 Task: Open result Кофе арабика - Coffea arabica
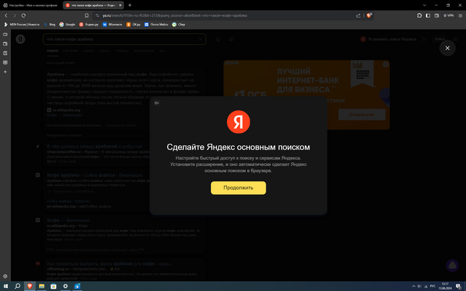click(x=95, y=175)
